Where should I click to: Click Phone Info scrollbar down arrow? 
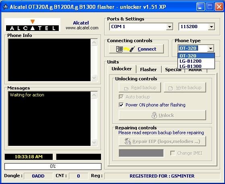[x=94, y=78]
